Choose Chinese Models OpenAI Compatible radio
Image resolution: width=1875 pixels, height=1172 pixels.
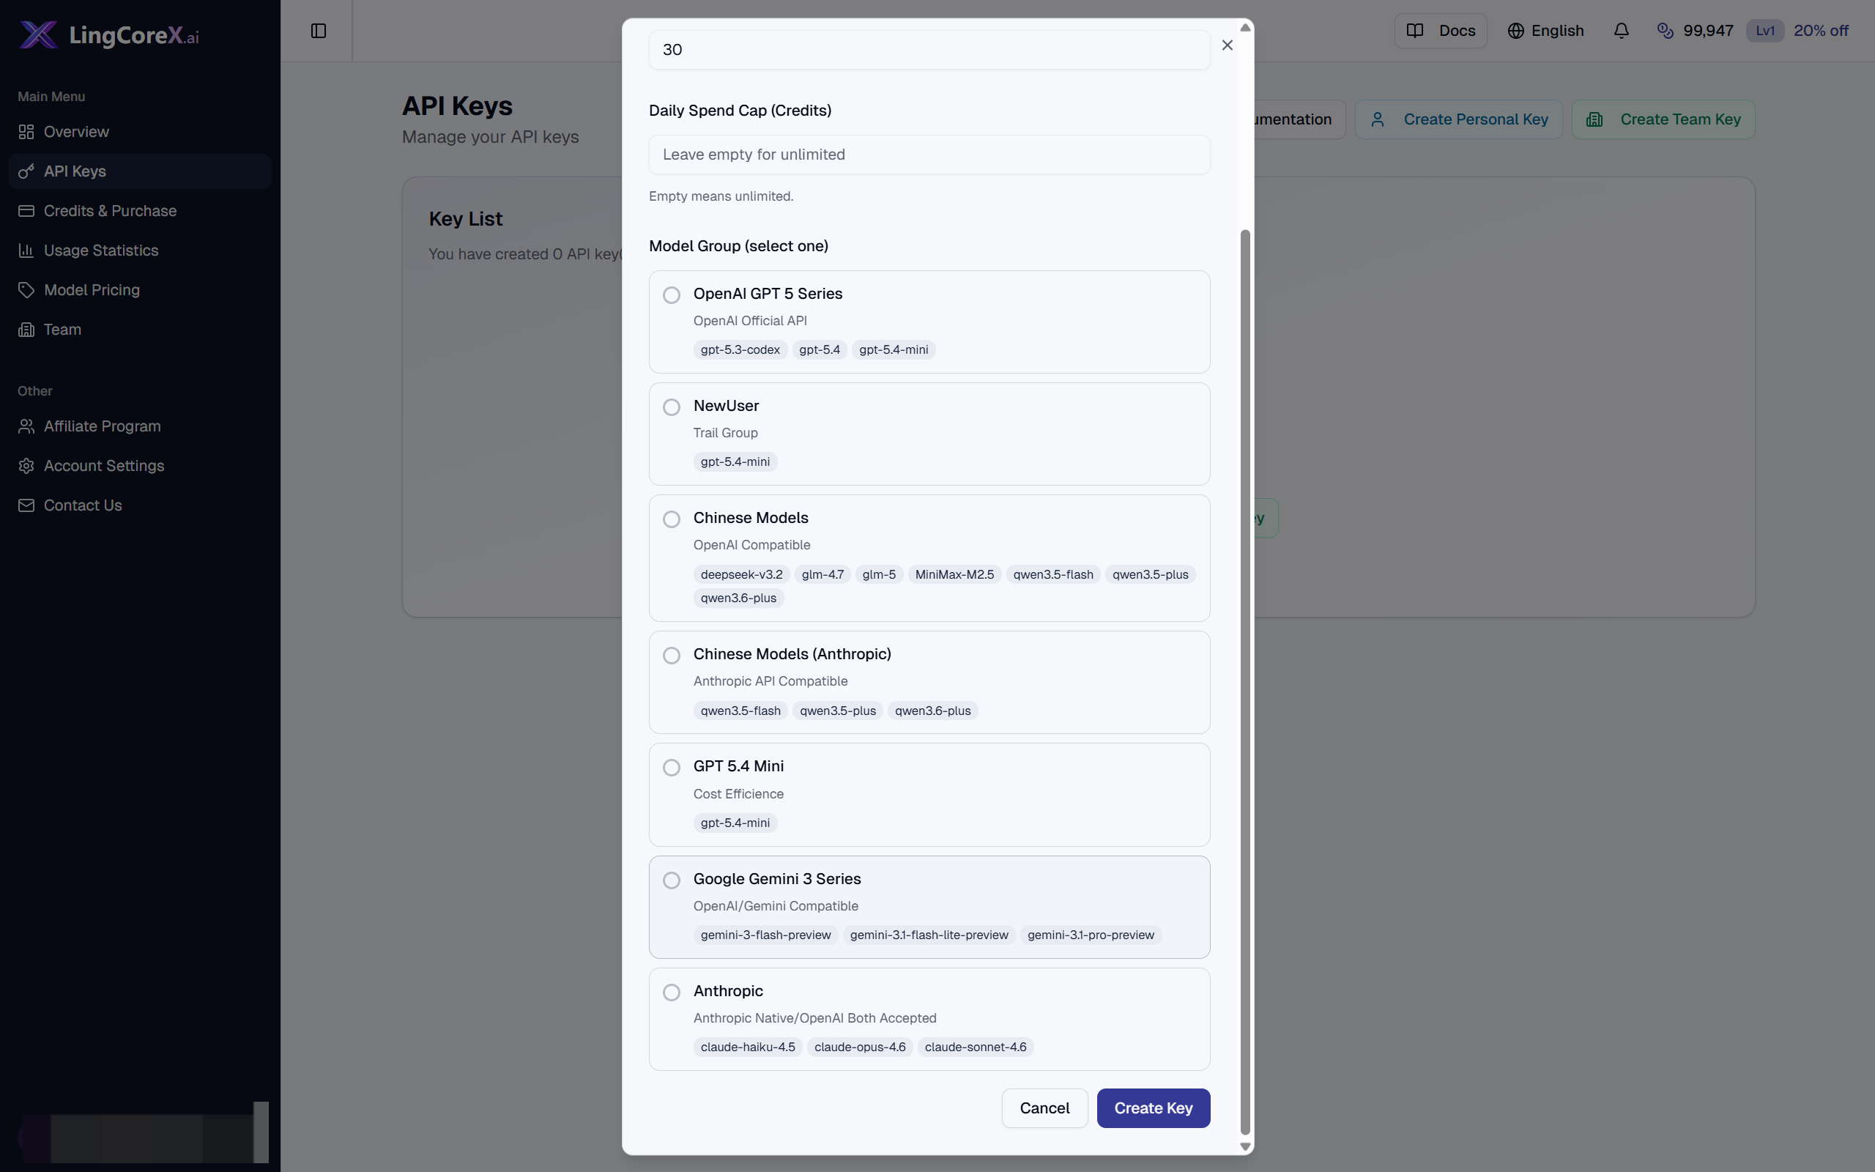tap(672, 519)
